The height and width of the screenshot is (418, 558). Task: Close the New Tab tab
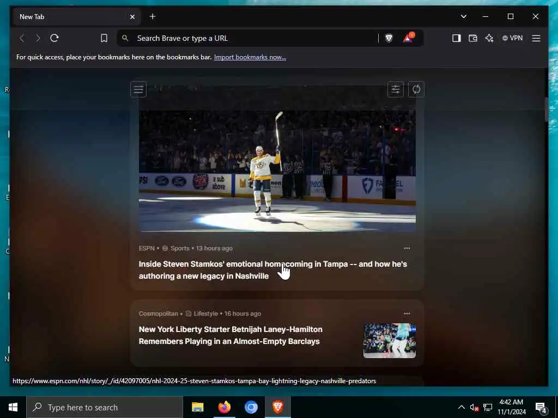coord(132,17)
